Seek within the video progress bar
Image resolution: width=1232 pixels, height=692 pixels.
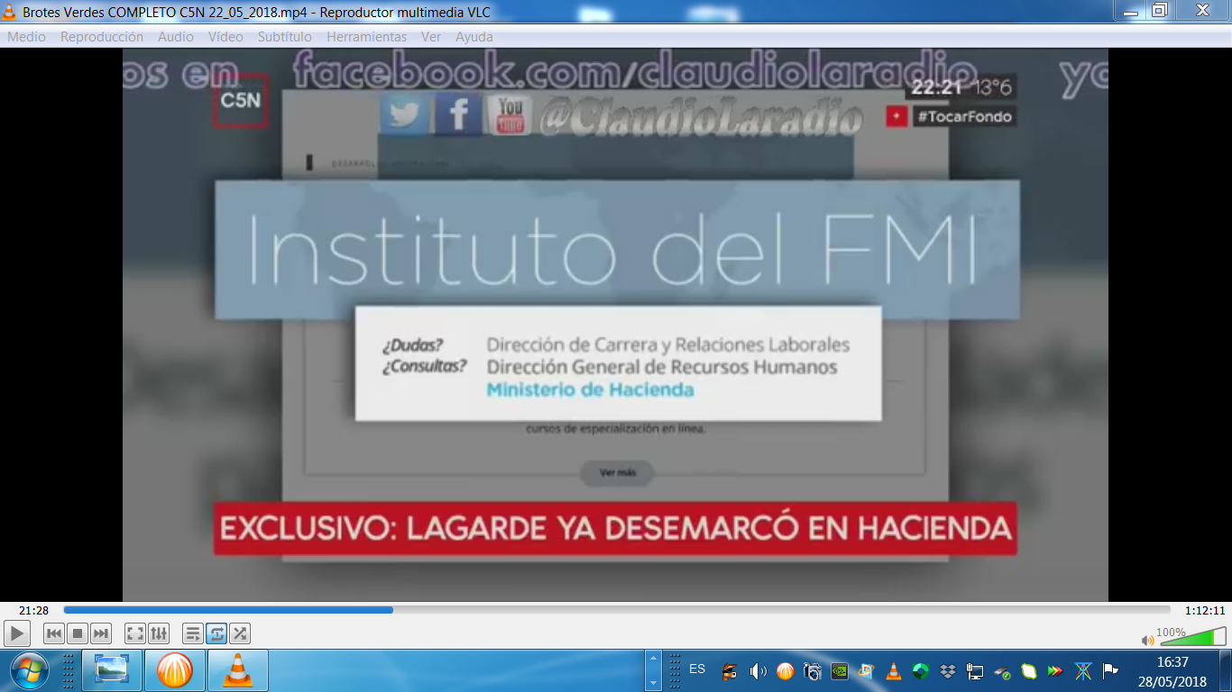[617, 610]
